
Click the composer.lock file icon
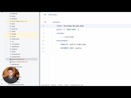10,57
